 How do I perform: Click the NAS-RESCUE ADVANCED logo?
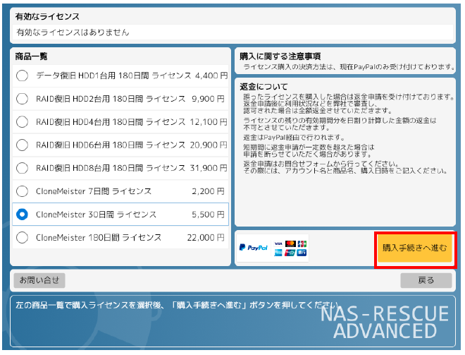coord(384,322)
